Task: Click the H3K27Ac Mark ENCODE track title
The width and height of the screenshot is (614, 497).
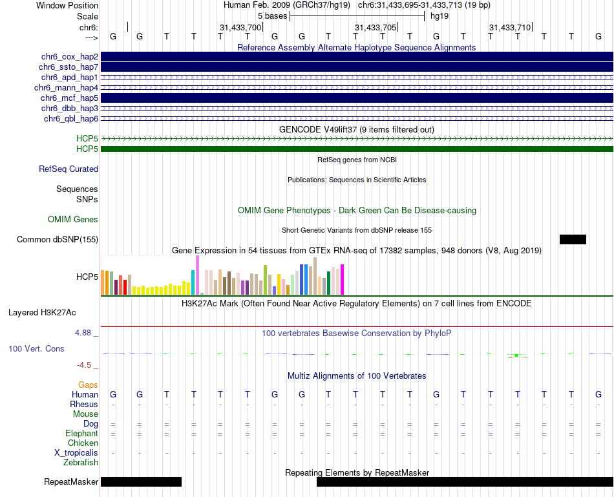Action: click(x=357, y=304)
